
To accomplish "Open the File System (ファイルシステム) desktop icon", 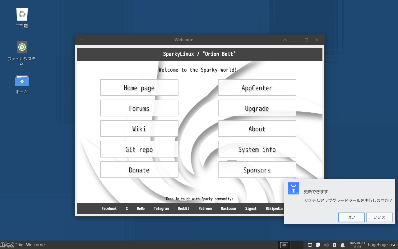I will coord(22,53).
